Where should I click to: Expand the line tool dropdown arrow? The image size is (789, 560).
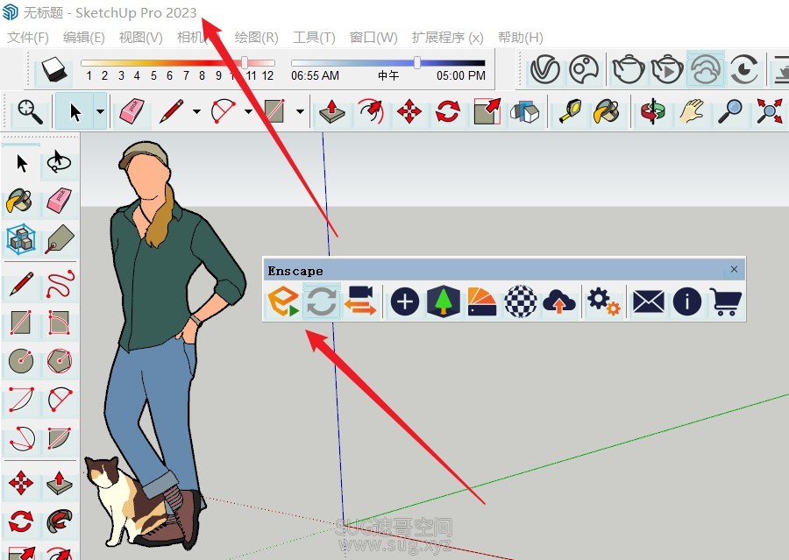196,111
